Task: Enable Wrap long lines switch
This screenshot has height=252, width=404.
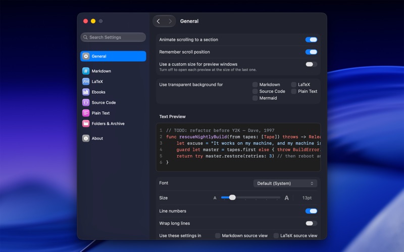Action: pyautogui.click(x=311, y=223)
